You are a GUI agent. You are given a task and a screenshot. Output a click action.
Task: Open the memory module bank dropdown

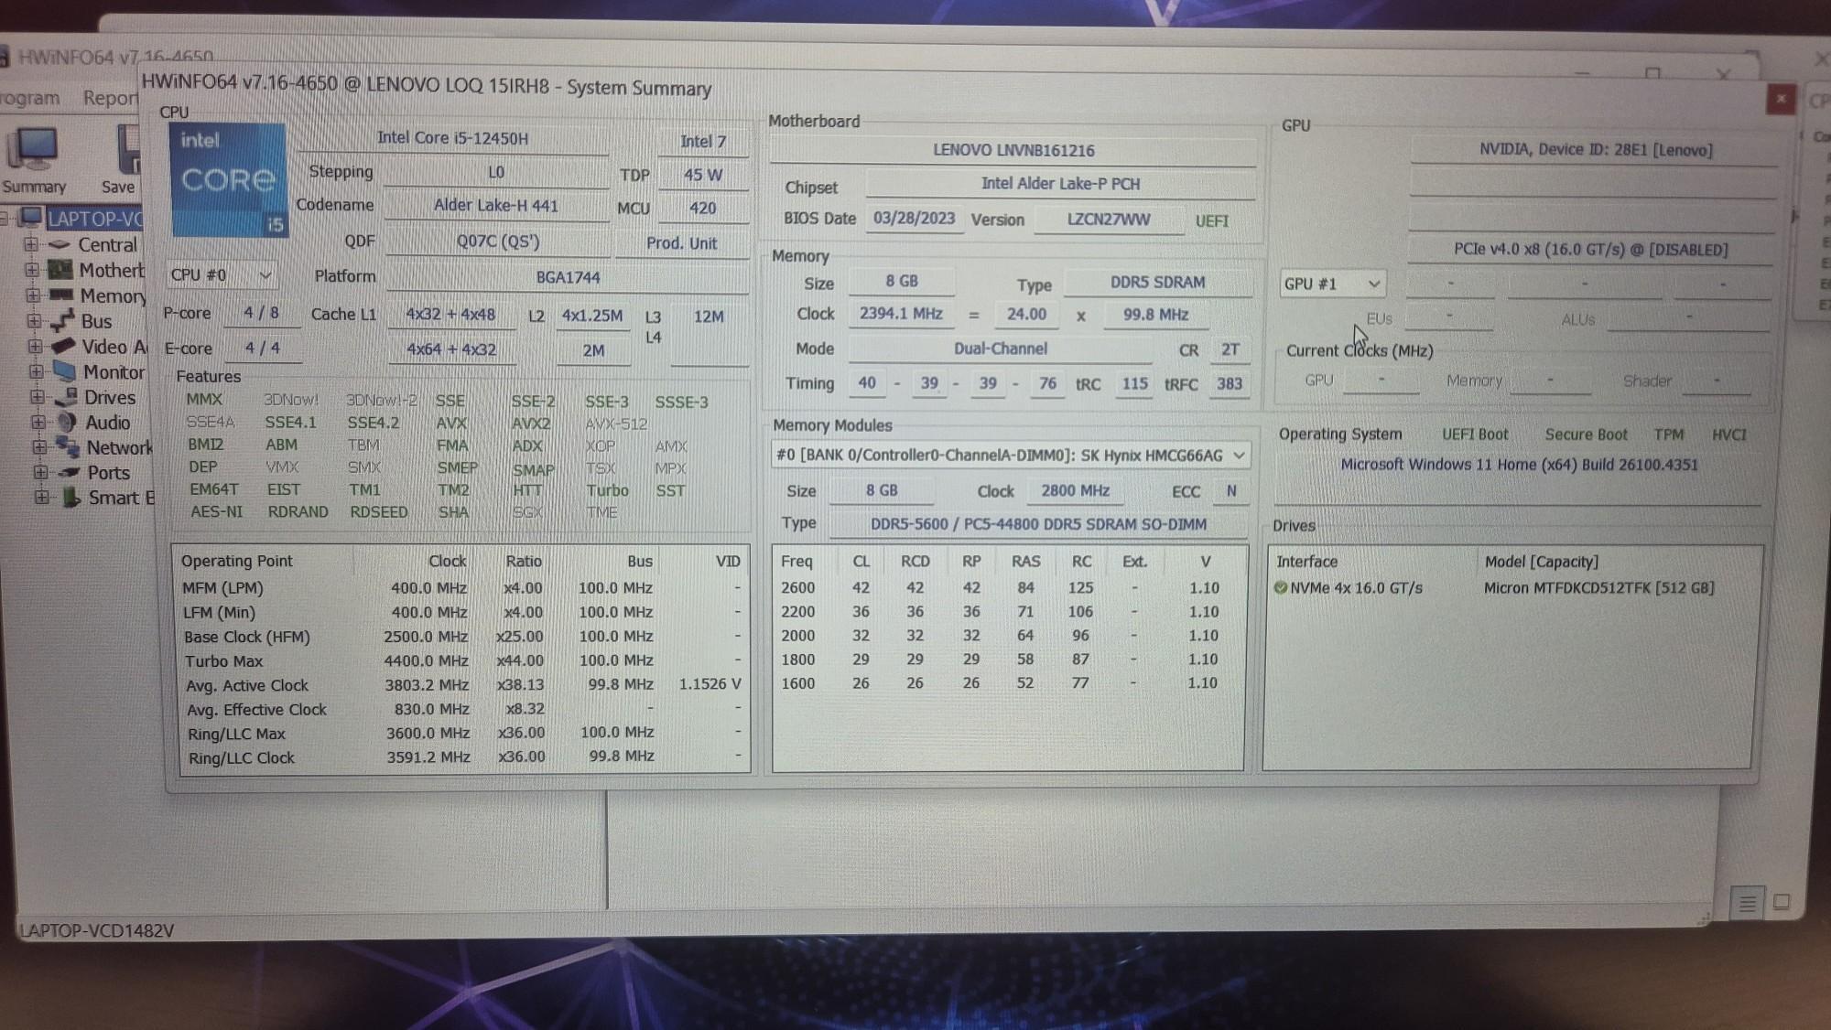point(1011,455)
